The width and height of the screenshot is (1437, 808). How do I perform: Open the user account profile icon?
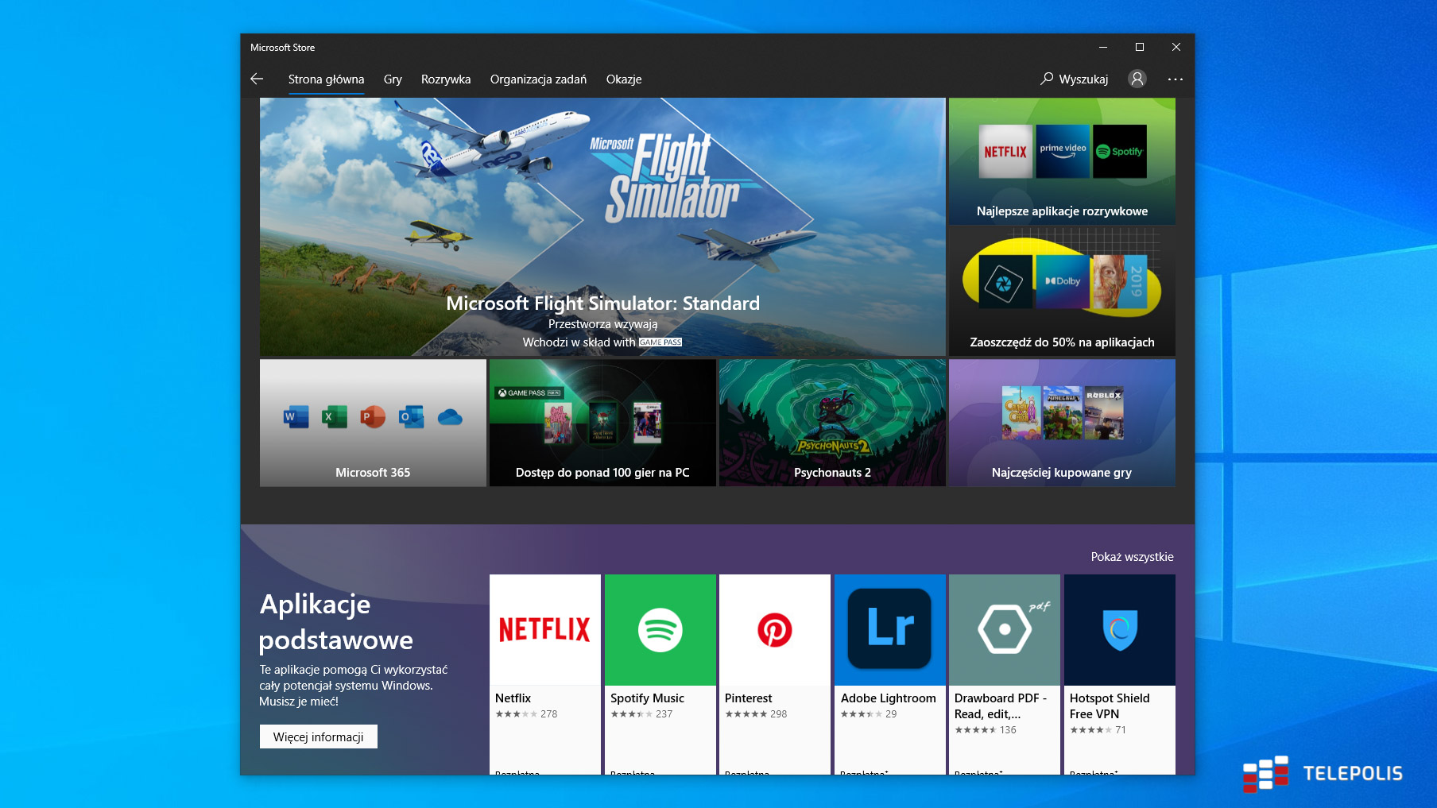click(1137, 79)
